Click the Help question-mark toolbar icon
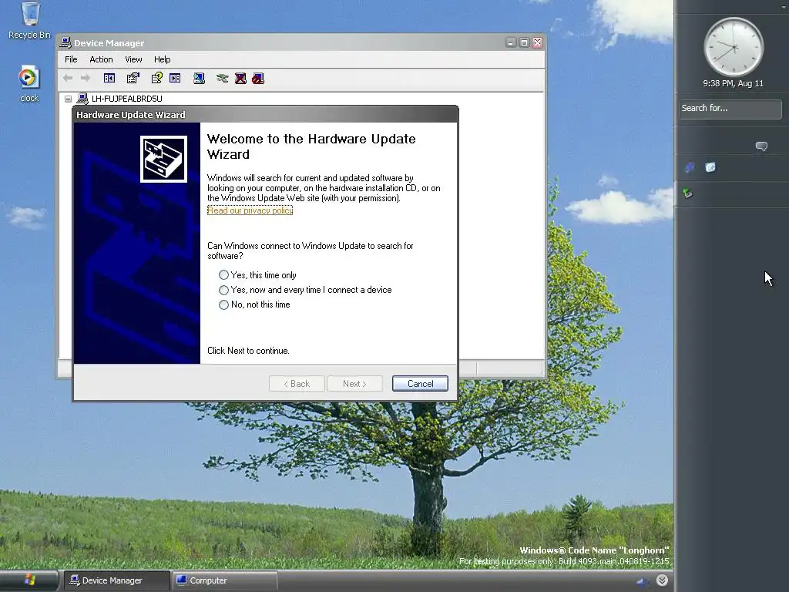The image size is (789, 592). [157, 78]
